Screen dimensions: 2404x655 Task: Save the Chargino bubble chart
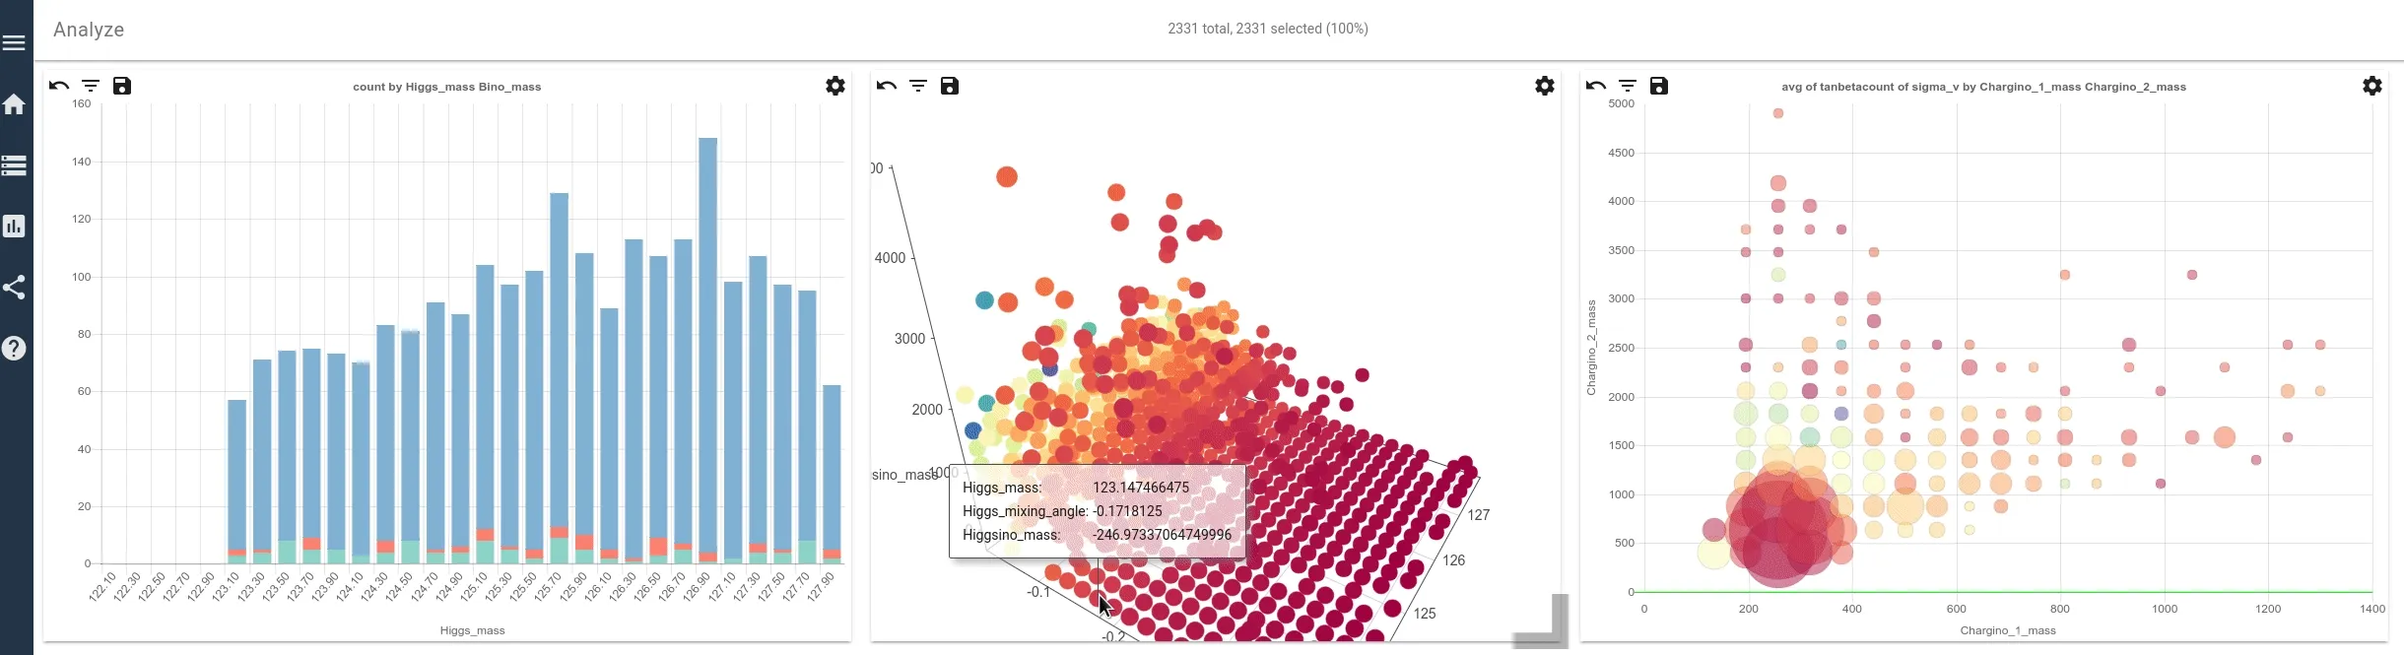pyautogui.click(x=1659, y=86)
